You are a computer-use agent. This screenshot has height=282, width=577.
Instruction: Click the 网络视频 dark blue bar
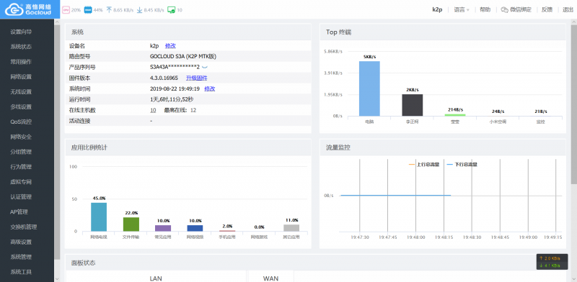(x=195, y=228)
